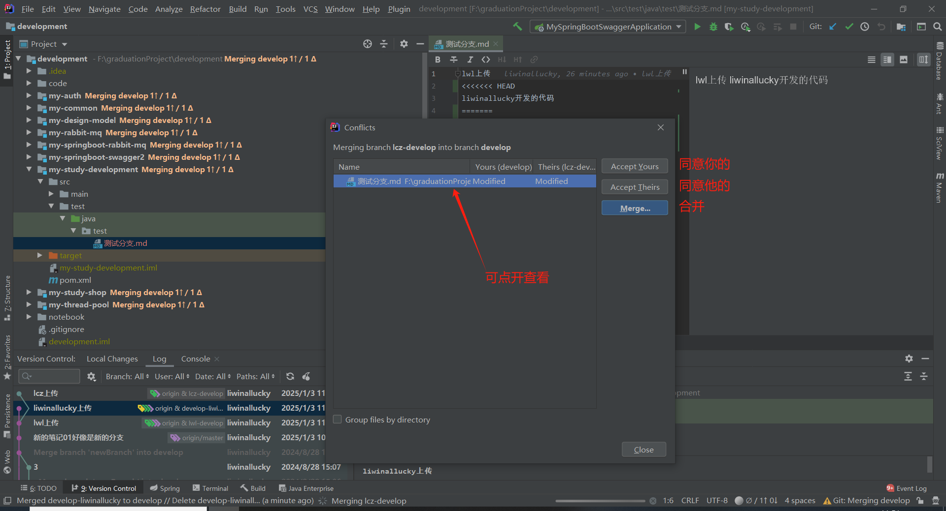Viewport: 946px width, 511px height.
Task: Open the Version Control panel gear settings
Action: tap(909, 359)
